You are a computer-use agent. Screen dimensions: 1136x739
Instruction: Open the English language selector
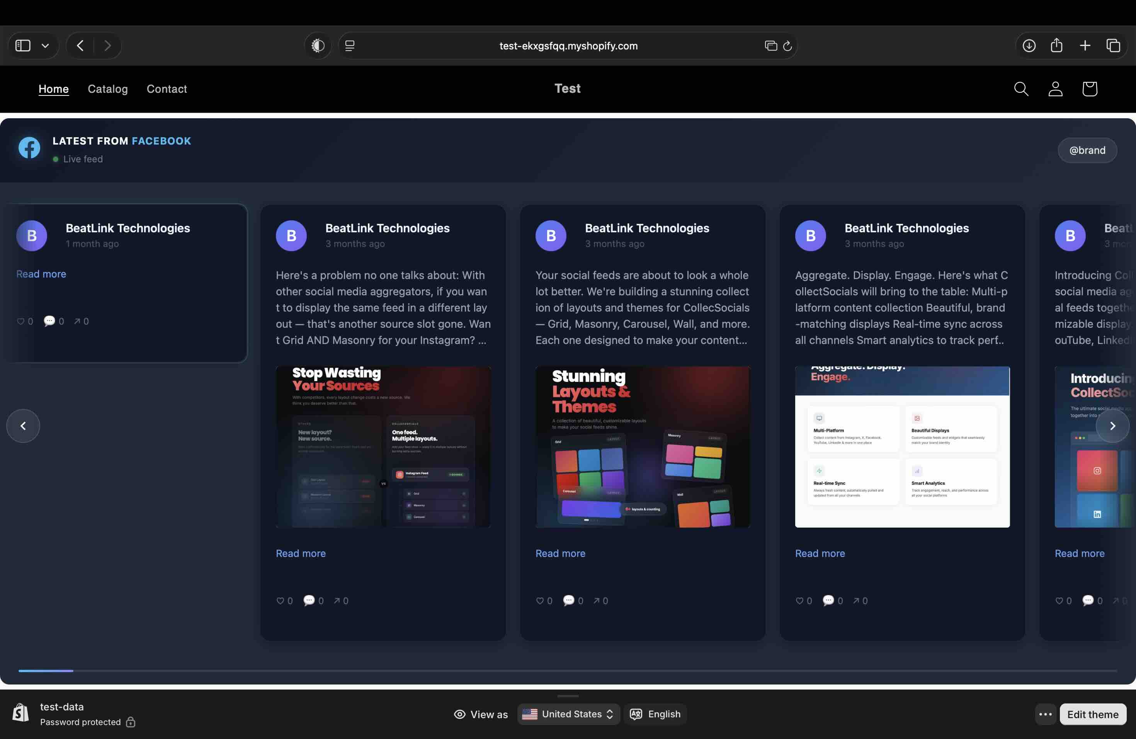click(x=655, y=714)
